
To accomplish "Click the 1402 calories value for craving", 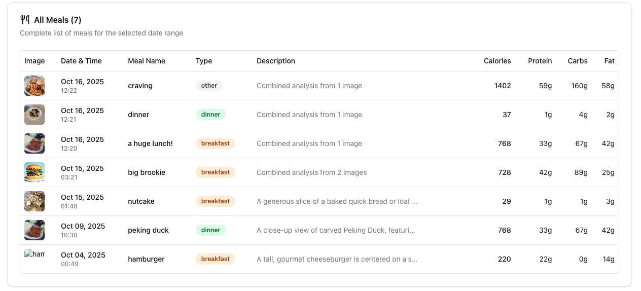I will (503, 86).
